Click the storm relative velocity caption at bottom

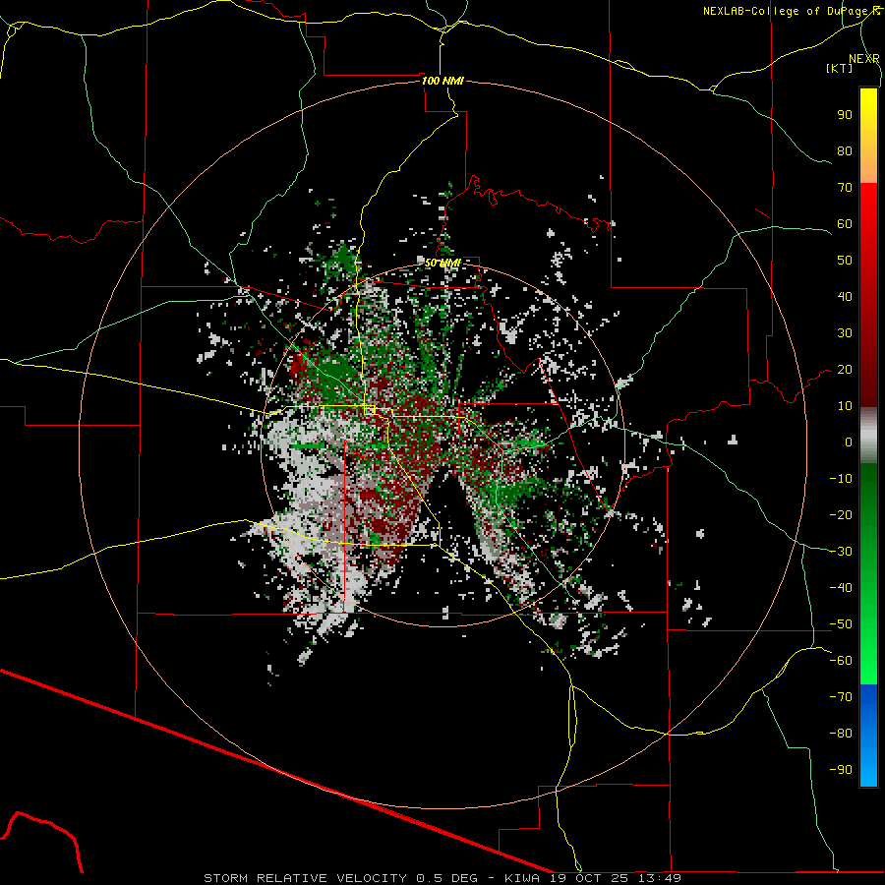(x=442, y=878)
